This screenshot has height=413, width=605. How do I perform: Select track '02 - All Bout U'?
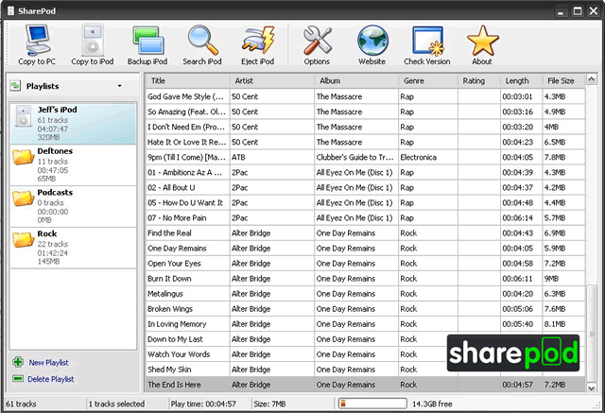(171, 188)
